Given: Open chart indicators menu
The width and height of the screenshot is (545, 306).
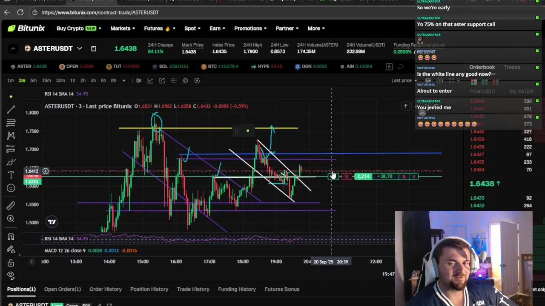Looking at the screenshot, I should 150,80.
